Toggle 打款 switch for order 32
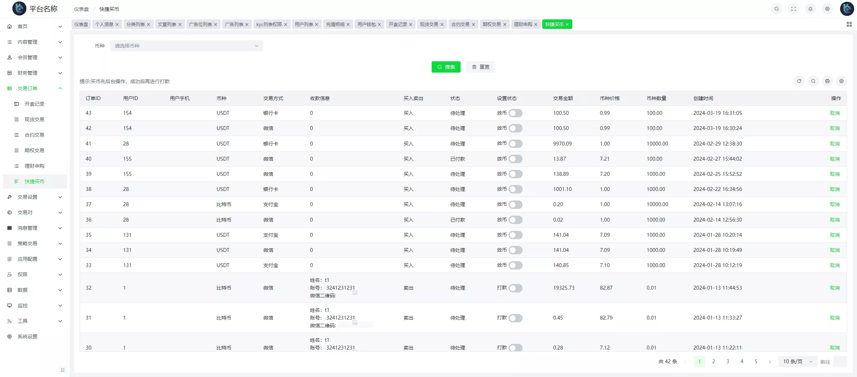The width and height of the screenshot is (857, 377). 515,288
